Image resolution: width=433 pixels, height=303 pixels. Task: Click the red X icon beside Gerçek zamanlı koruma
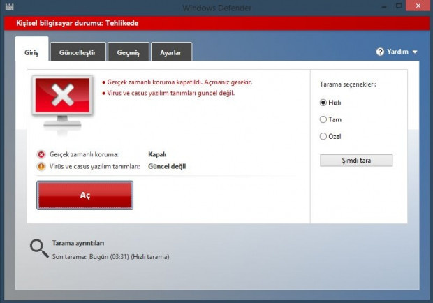click(41, 154)
